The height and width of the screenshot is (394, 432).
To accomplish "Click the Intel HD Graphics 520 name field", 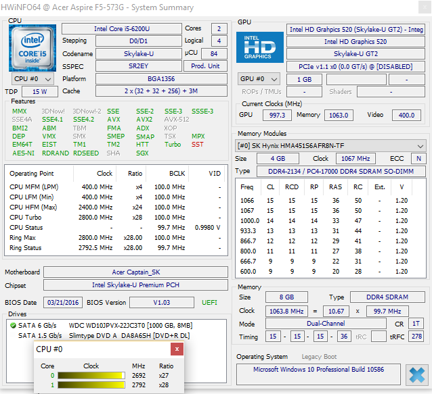I will (x=355, y=41).
